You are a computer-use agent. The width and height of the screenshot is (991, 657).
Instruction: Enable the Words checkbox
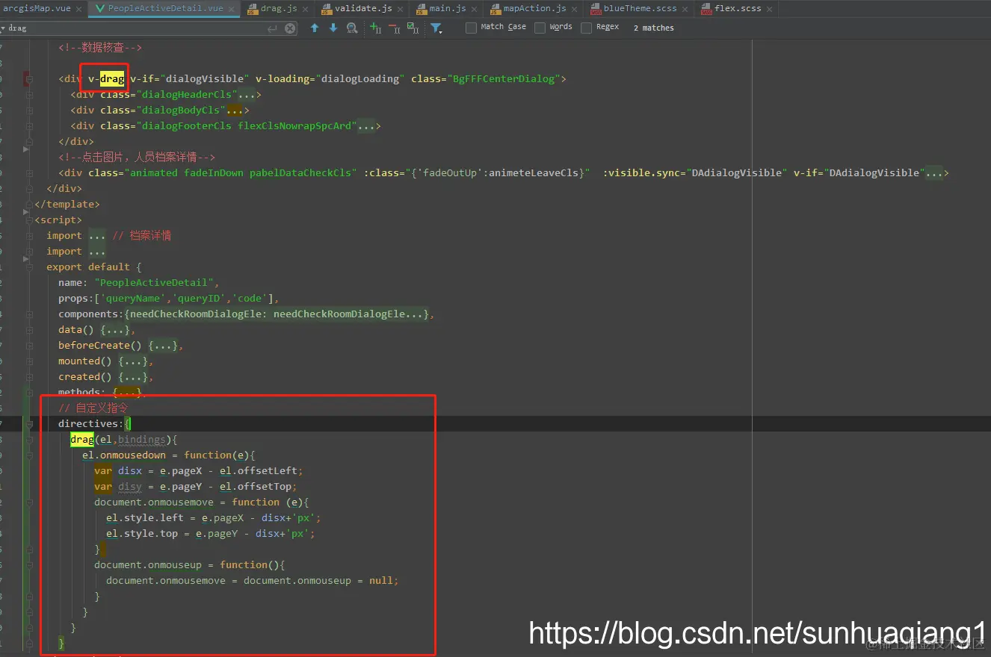[540, 28]
